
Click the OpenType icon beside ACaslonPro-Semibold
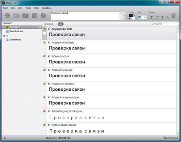click(49, 84)
